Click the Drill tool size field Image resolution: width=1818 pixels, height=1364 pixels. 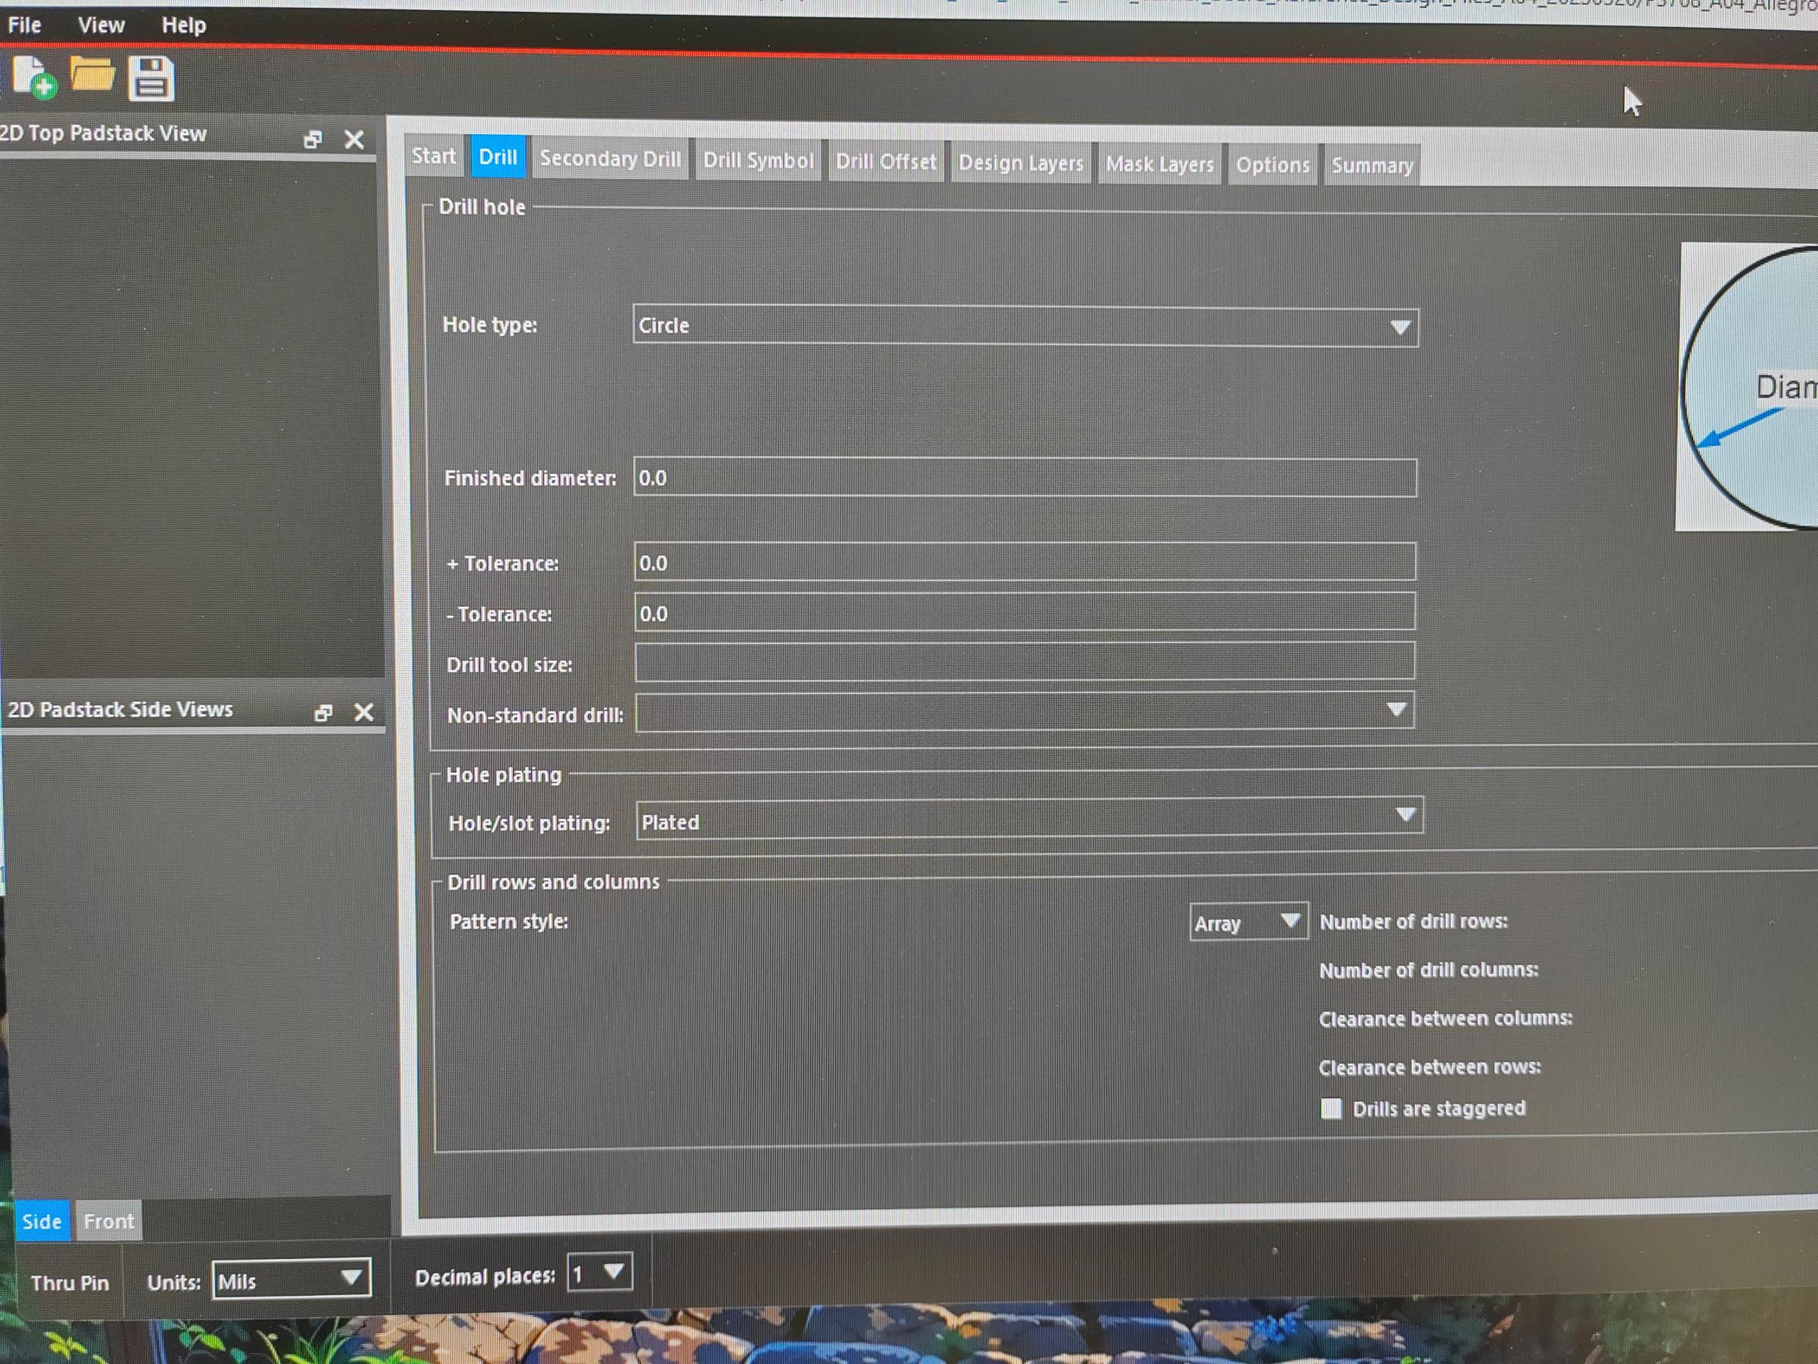1025,662
